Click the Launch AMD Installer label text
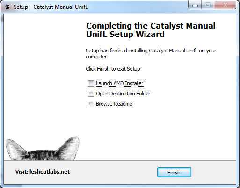The image size is (240, 188). click(120, 83)
